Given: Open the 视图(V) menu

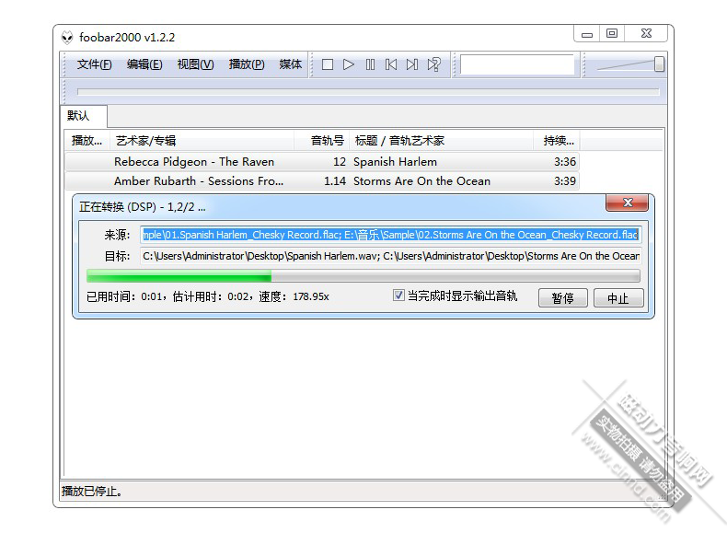Looking at the screenshot, I should coord(195,64).
